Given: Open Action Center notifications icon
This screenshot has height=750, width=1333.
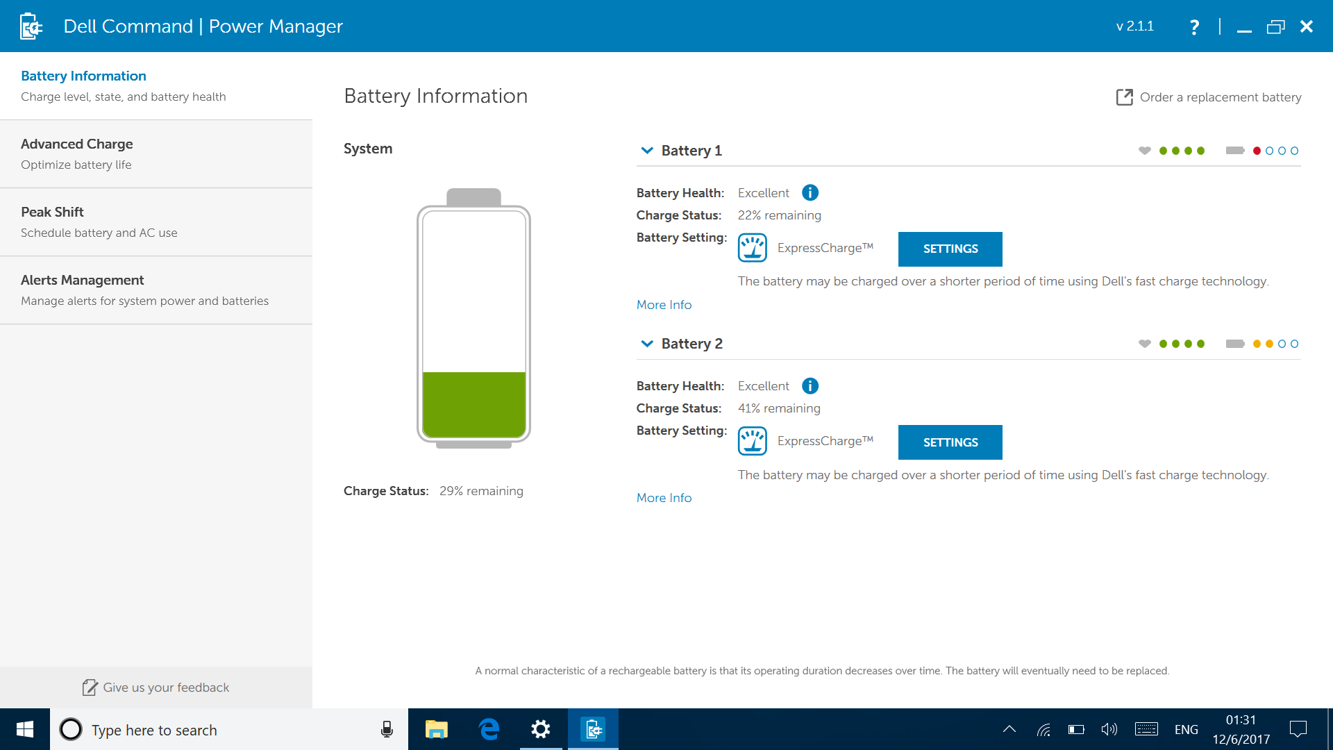Looking at the screenshot, I should click(x=1298, y=729).
